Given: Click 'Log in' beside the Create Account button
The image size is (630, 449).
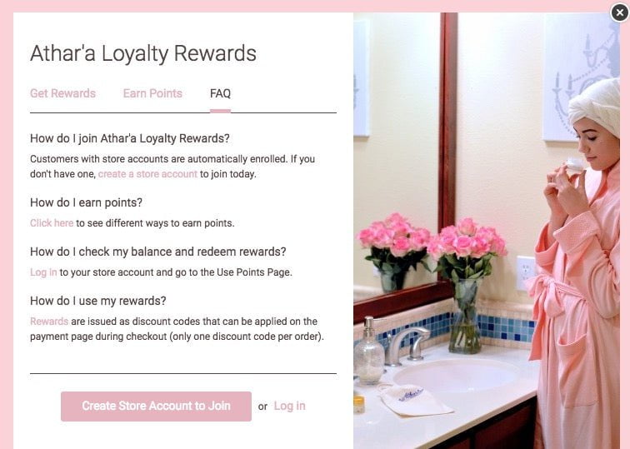Looking at the screenshot, I should 289,407.
